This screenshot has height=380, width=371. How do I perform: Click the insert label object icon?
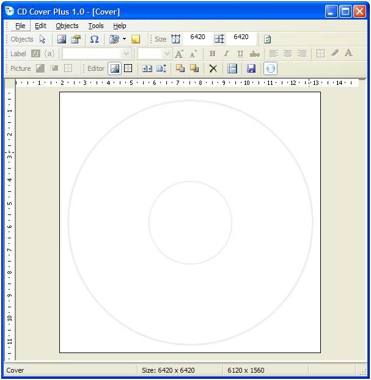[x=76, y=39]
